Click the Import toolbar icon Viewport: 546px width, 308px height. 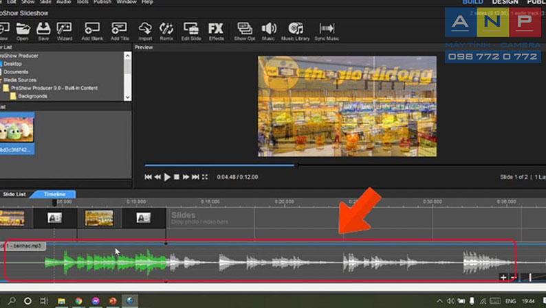[145, 32]
